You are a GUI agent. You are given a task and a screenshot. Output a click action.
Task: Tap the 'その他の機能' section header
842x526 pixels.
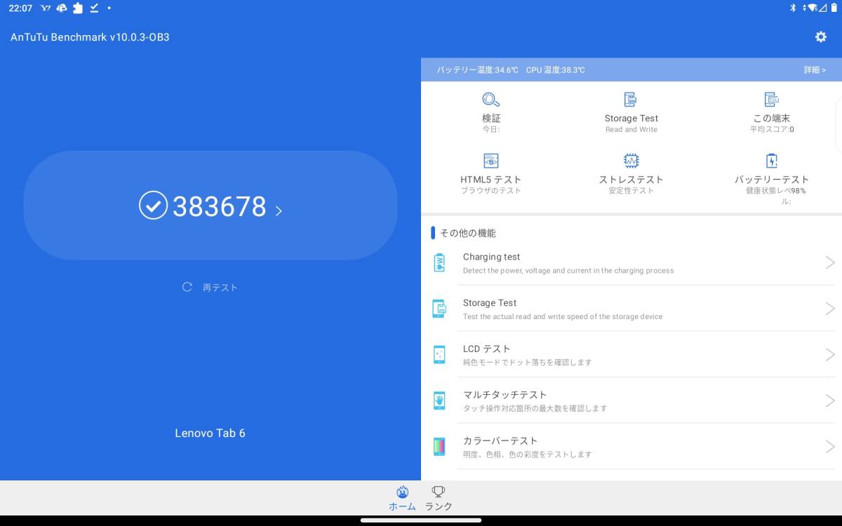point(467,233)
